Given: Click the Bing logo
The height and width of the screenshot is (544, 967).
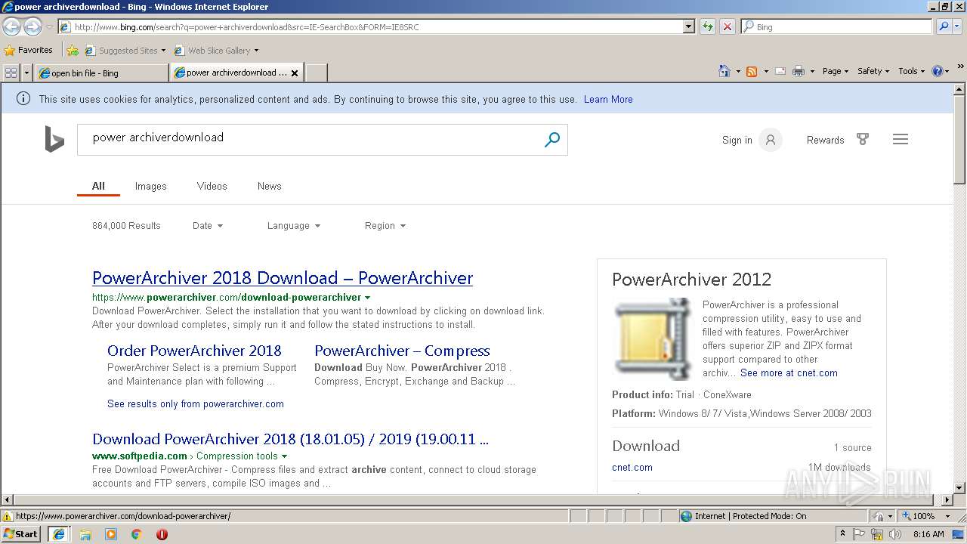Looking at the screenshot, I should (54, 140).
